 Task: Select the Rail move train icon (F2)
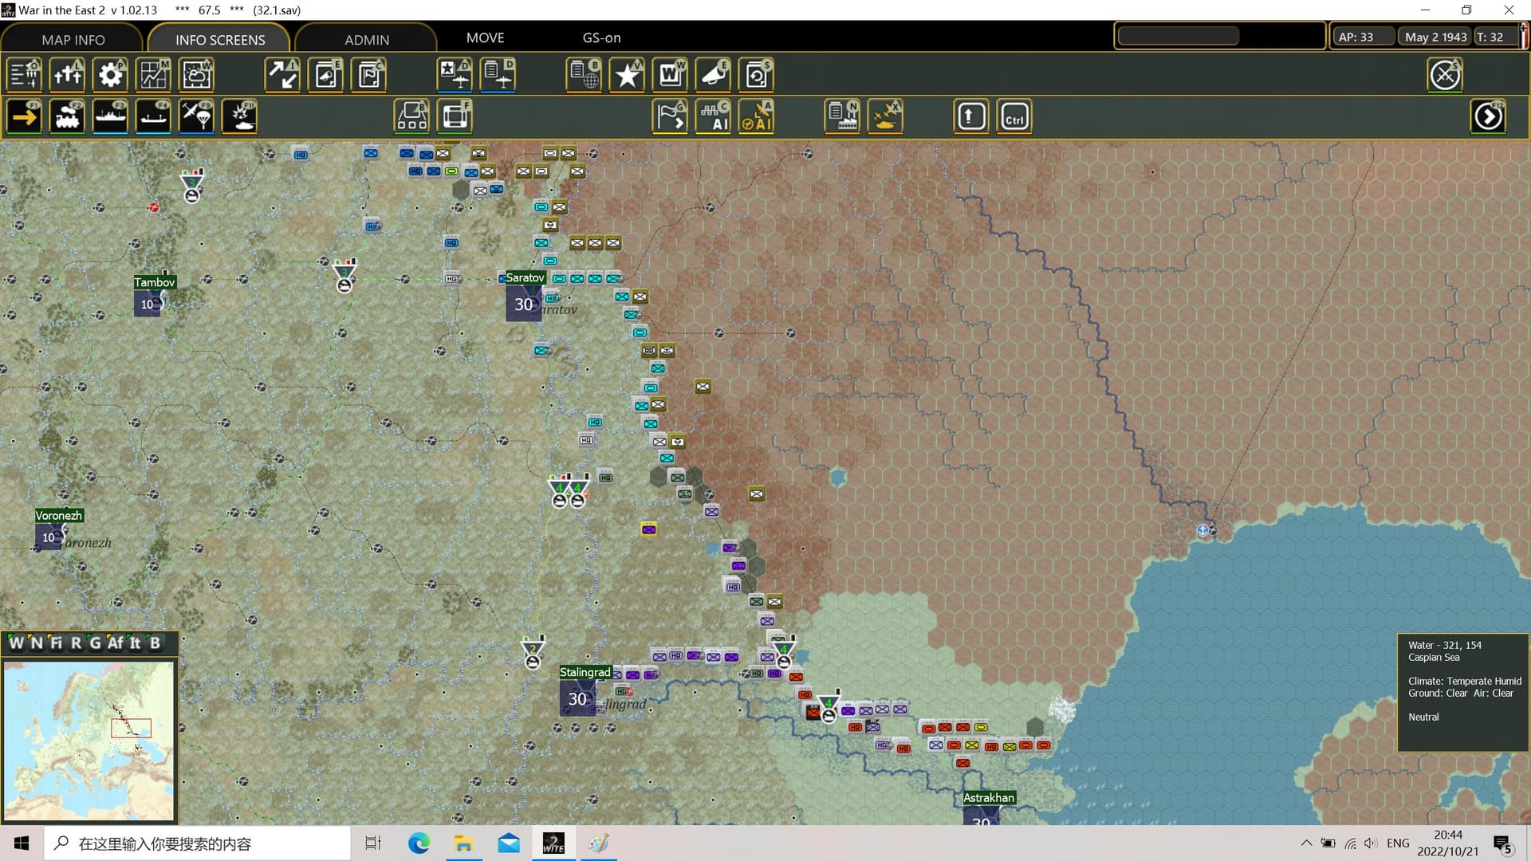[67, 117]
